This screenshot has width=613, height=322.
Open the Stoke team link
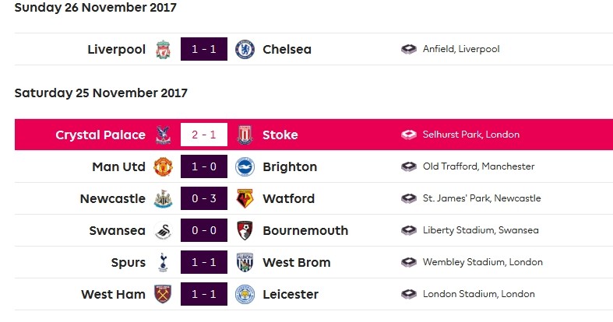280,135
